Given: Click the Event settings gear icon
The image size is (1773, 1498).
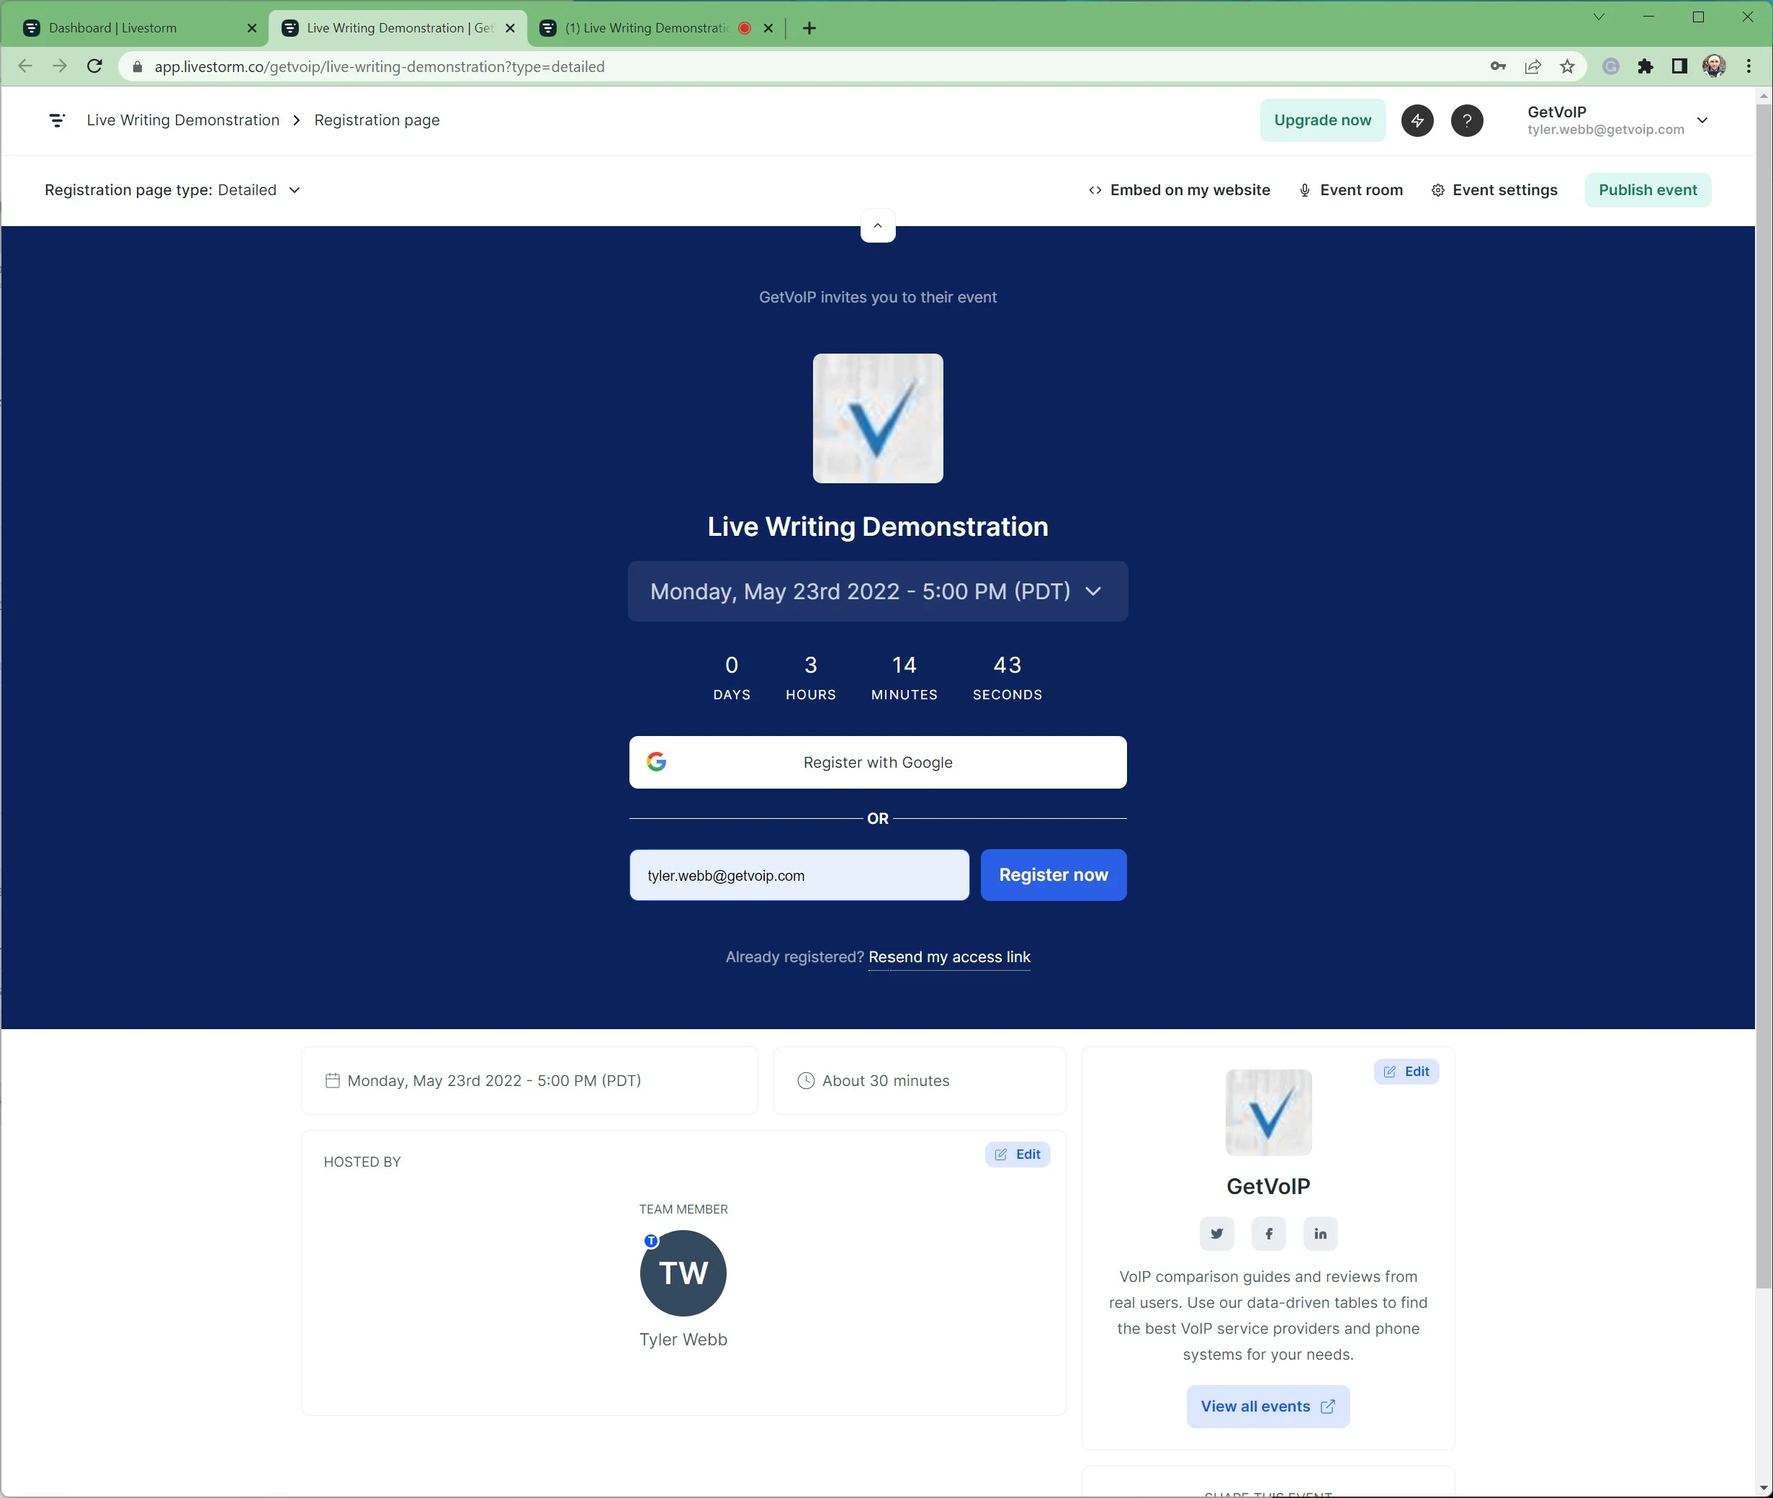Looking at the screenshot, I should (x=1437, y=190).
